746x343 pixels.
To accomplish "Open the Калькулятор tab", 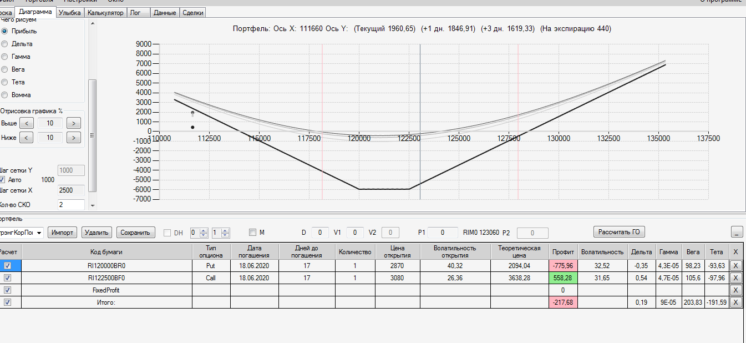I will [105, 12].
